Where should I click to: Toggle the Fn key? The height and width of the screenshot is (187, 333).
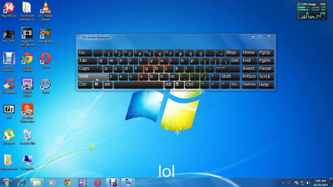[x=235, y=85]
